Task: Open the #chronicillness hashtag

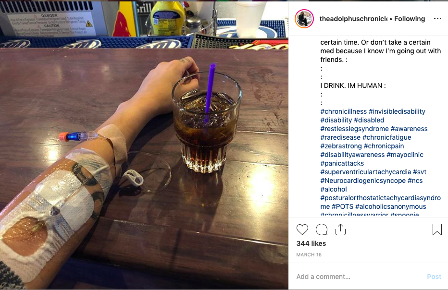Action: coord(343,111)
